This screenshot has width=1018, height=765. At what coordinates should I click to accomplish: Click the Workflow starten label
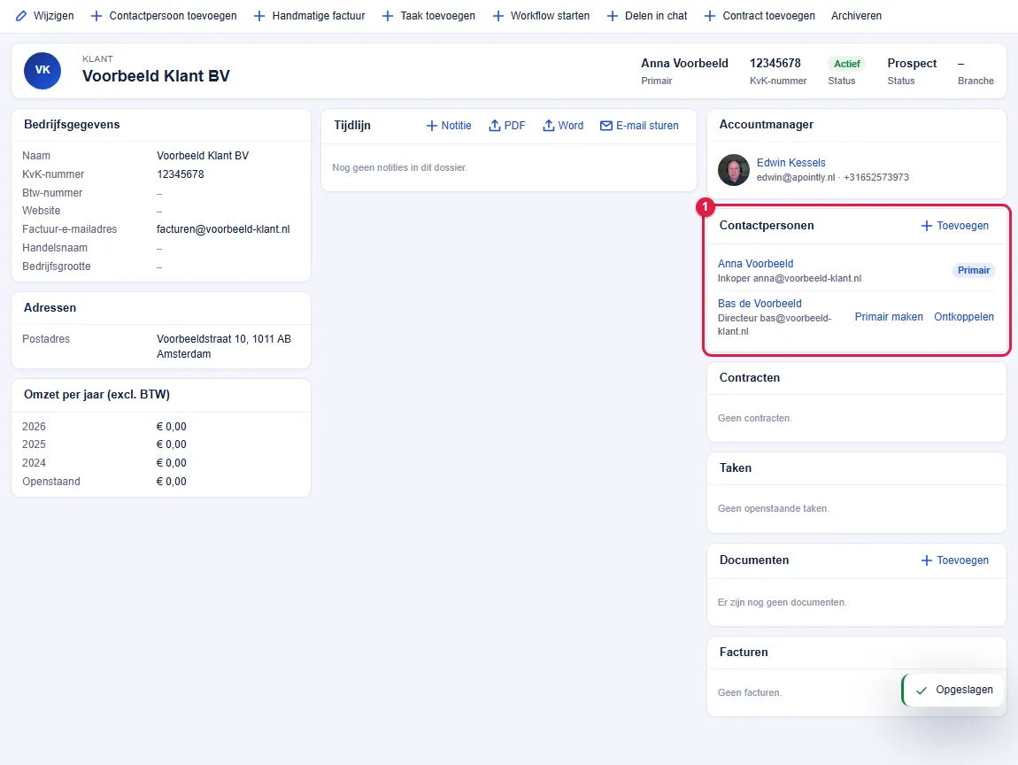[550, 16]
